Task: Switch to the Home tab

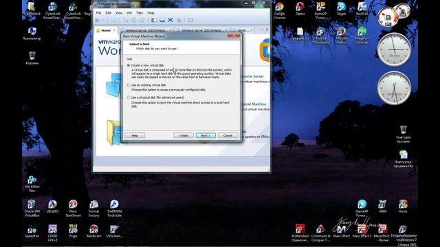Action: pos(105,30)
